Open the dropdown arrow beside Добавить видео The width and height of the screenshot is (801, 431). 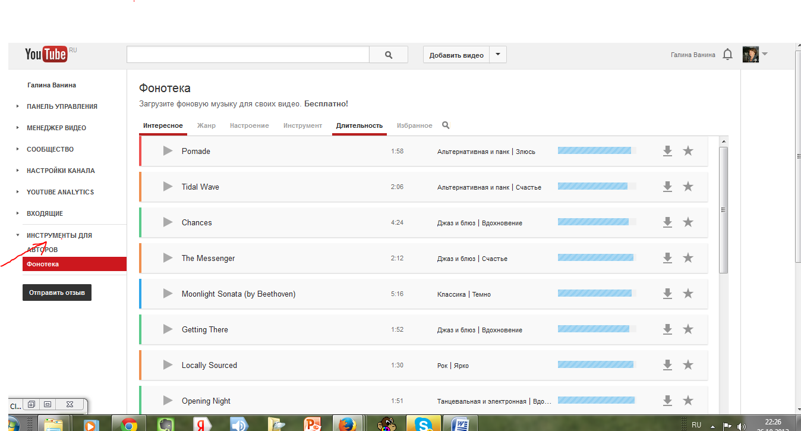[x=498, y=55]
